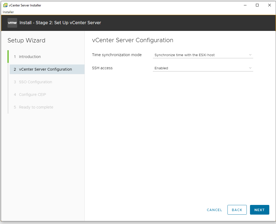Maximize the installer window

coord(257,5)
